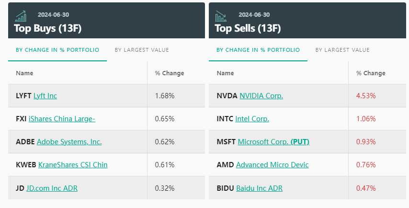Open the Advanced Micro Devic link
The width and height of the screenshot is (409, 208).
click(273, 165)
